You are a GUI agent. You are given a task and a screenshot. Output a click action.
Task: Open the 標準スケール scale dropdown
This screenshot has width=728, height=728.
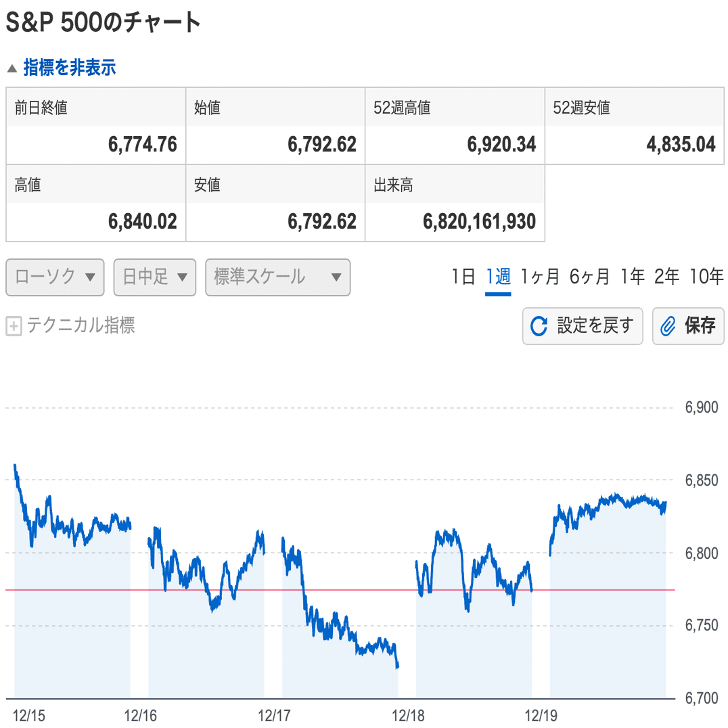[277, 277]
